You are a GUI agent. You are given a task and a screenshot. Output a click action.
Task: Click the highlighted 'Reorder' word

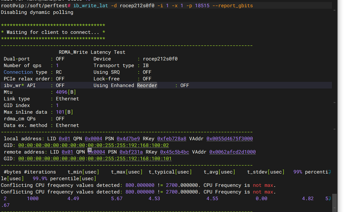(147, 85)
